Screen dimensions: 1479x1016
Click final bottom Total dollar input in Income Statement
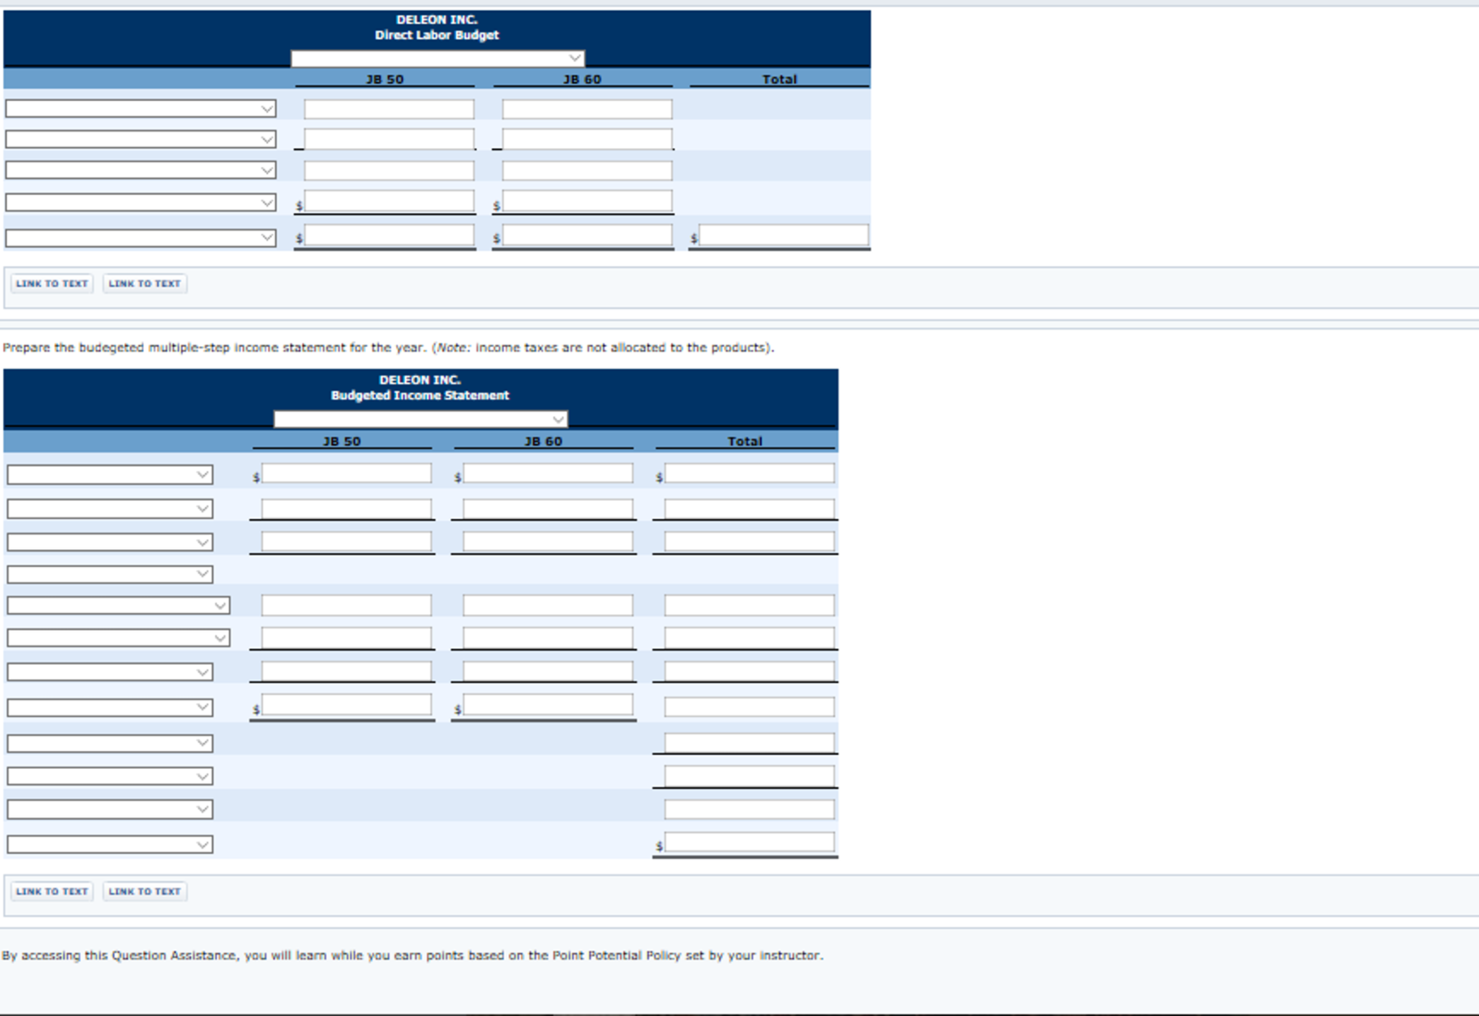coord(749,842)
